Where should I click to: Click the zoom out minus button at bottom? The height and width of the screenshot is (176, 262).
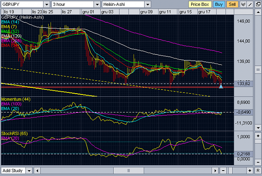point(223,171)
